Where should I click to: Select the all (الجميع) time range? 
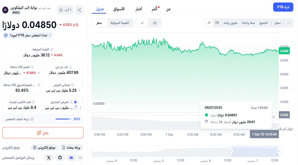tap(264, 23)
